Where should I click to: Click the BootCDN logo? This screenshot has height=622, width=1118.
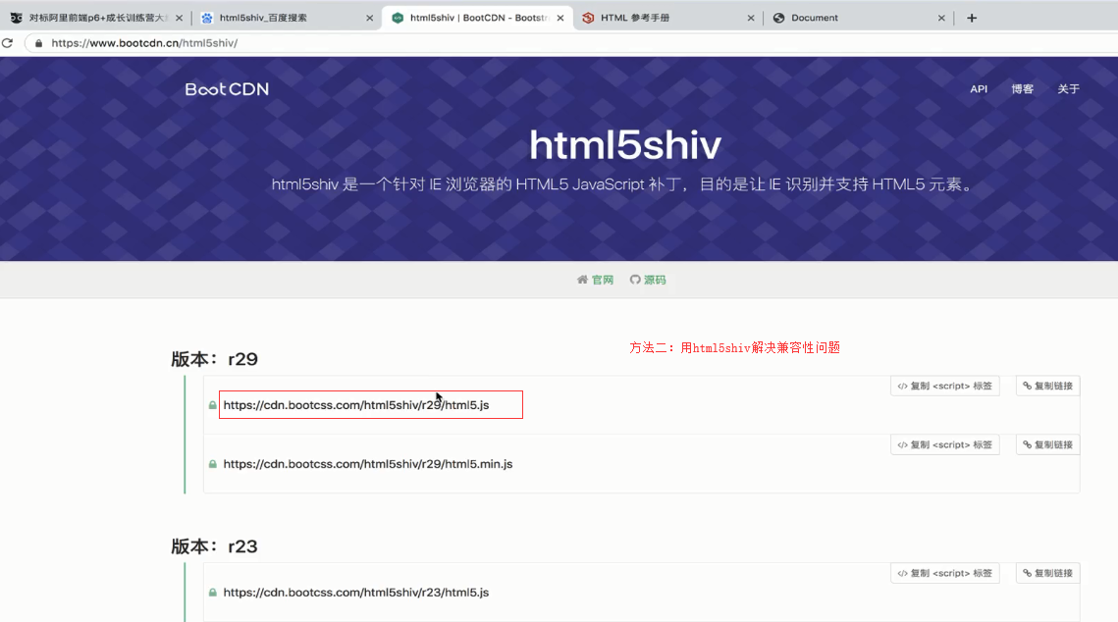coord(227,89)
